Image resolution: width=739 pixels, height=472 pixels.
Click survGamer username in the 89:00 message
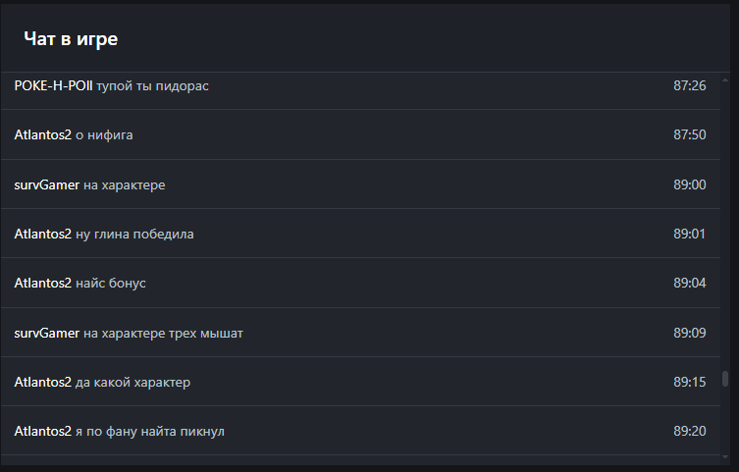tap(47, 184)
